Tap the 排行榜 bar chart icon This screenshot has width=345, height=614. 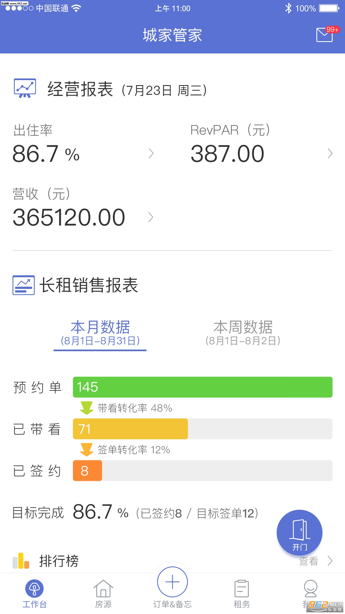tap(21, 561)
